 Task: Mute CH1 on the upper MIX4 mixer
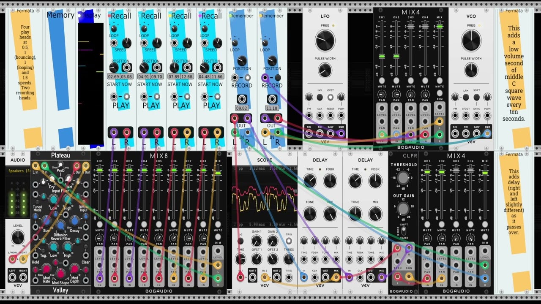tap(382, 81)
